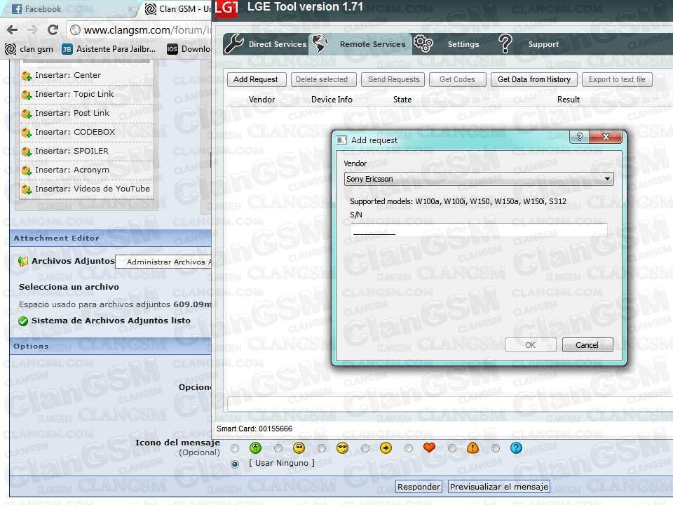The width and height of the screenshot is (673, 505).
Task: Click into the S/N input field
Action: pos(479,229)
